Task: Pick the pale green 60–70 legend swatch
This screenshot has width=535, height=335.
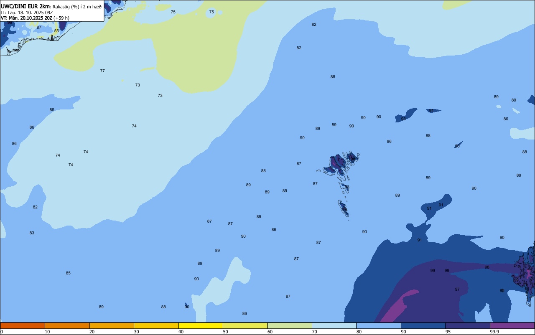Action: (290, 325)
